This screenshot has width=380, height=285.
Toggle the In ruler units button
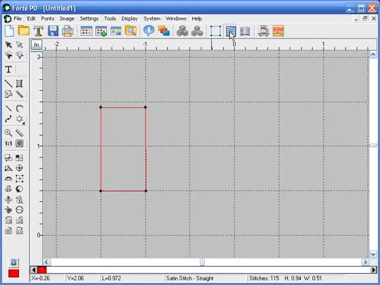point(36,45)
